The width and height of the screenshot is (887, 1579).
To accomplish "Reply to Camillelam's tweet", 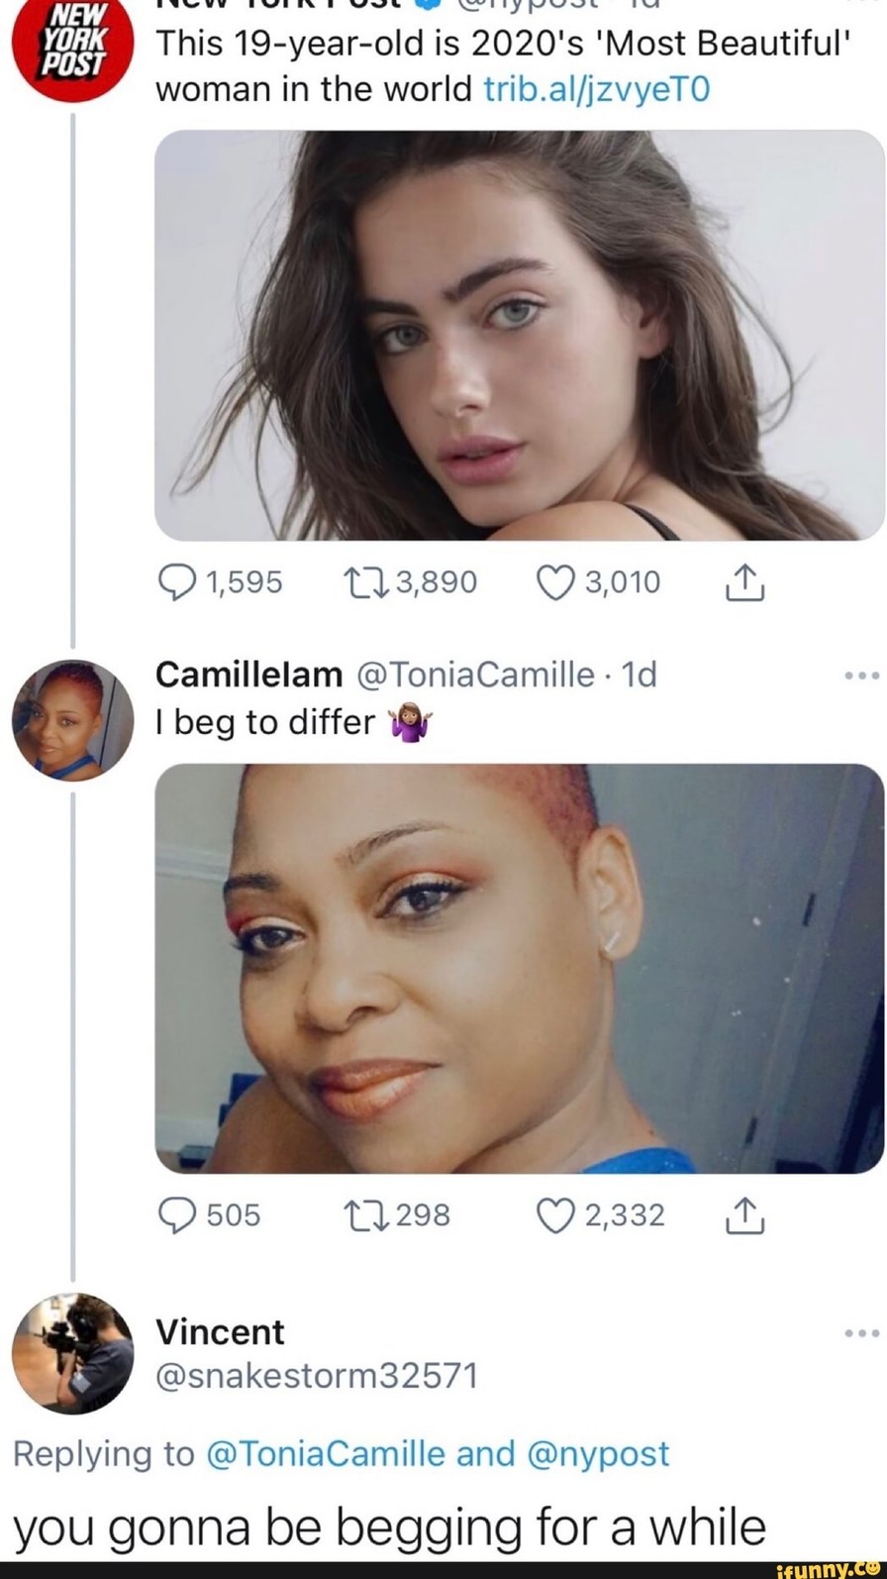I will point(176,1215).
